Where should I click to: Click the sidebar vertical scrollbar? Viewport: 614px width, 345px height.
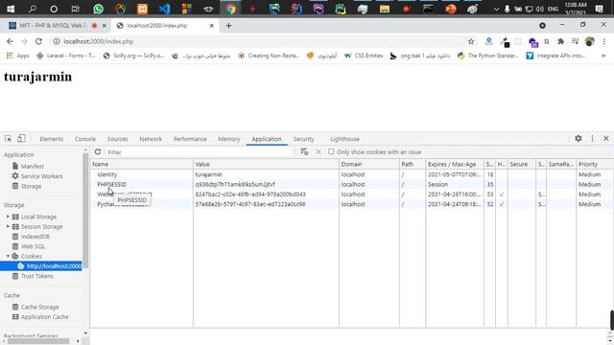pos(85,211)
